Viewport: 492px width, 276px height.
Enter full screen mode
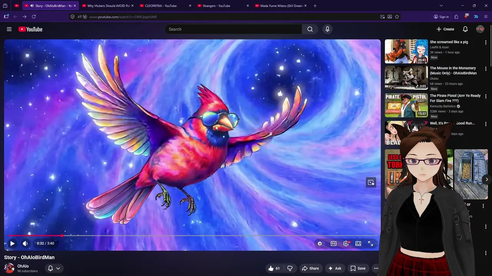pyautogui.click(x=371, y=243)
